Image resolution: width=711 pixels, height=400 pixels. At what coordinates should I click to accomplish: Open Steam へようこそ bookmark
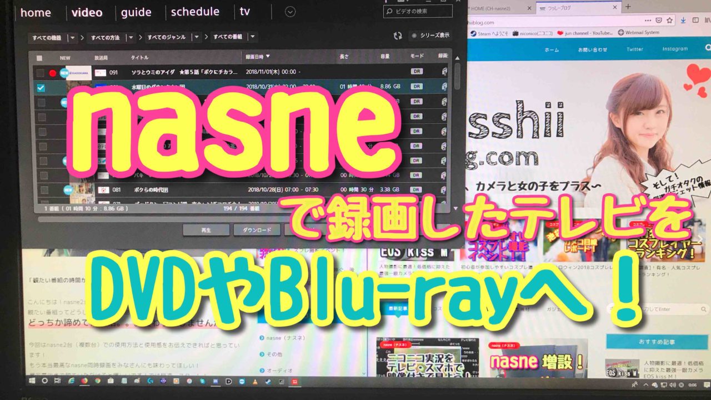click(488, 33)
